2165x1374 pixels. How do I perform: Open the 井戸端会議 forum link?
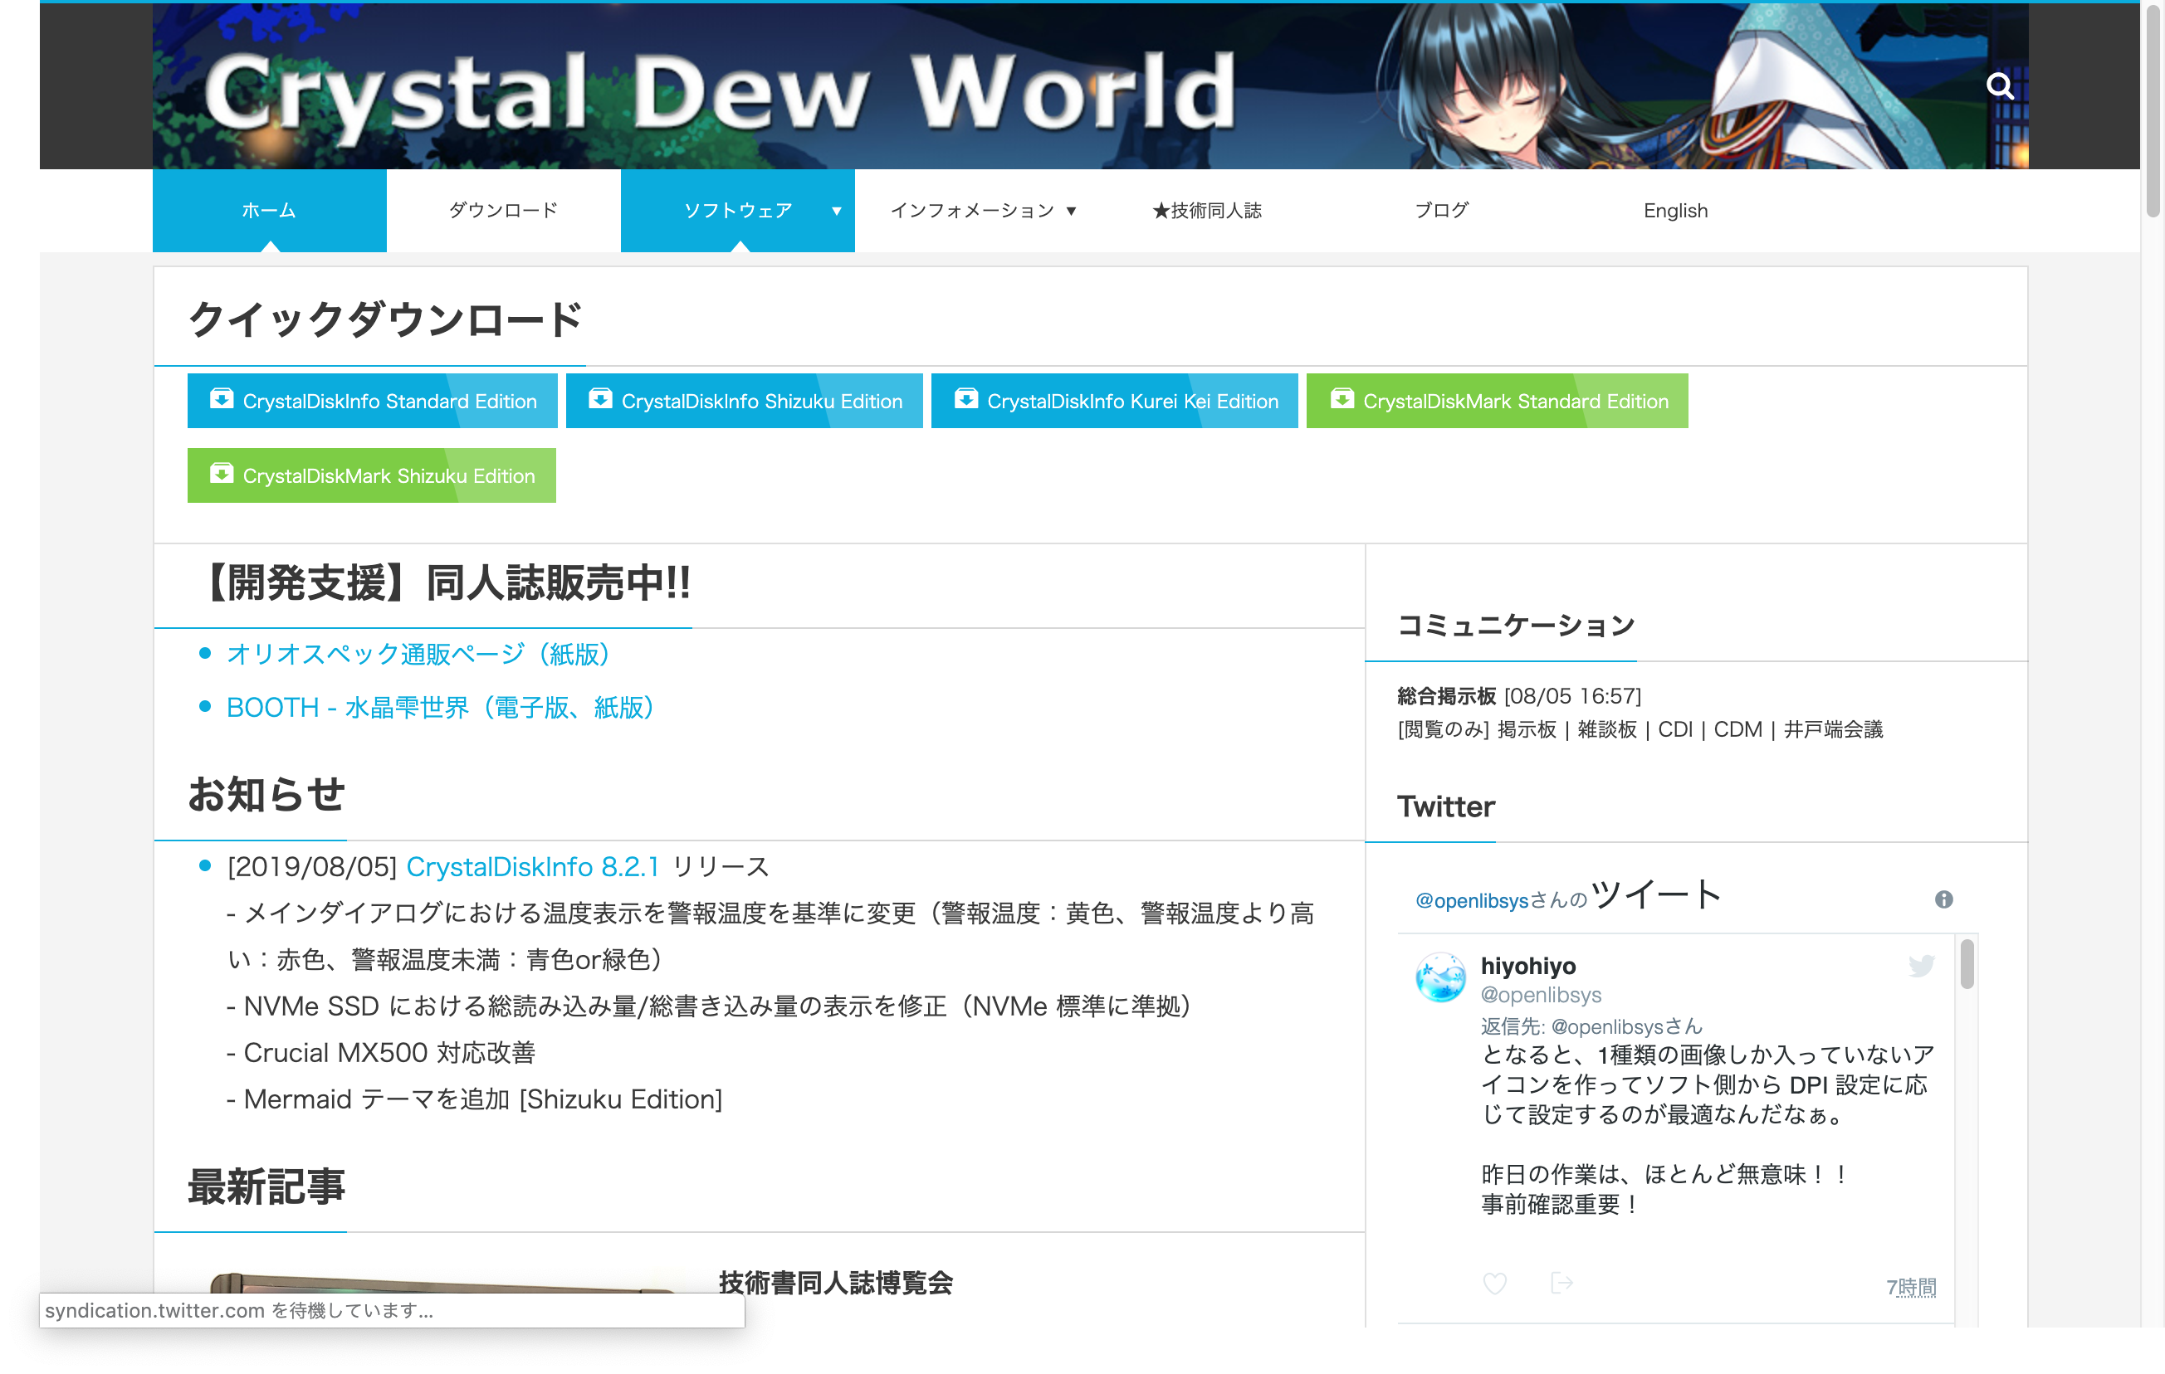click(1832, 729)
